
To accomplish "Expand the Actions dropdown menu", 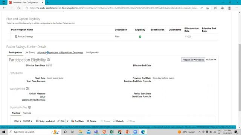I will pyautogui.click(x=211, y=60).
